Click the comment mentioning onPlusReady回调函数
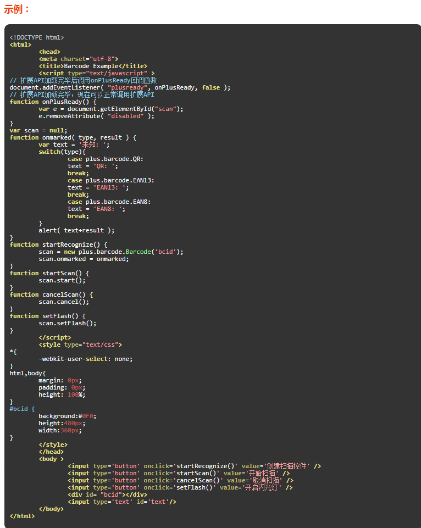 pyautogui.click(x=83, y=80)
